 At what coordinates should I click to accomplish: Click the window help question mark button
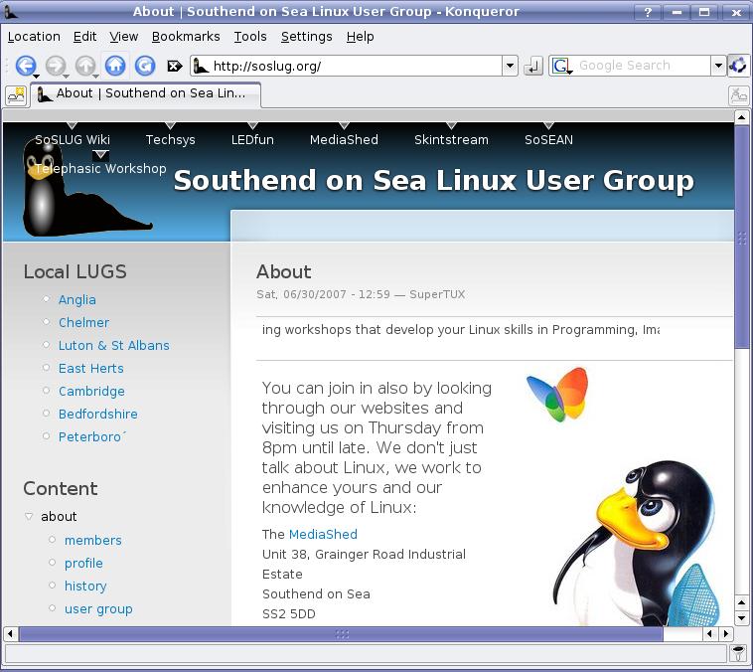click(649, 12)
